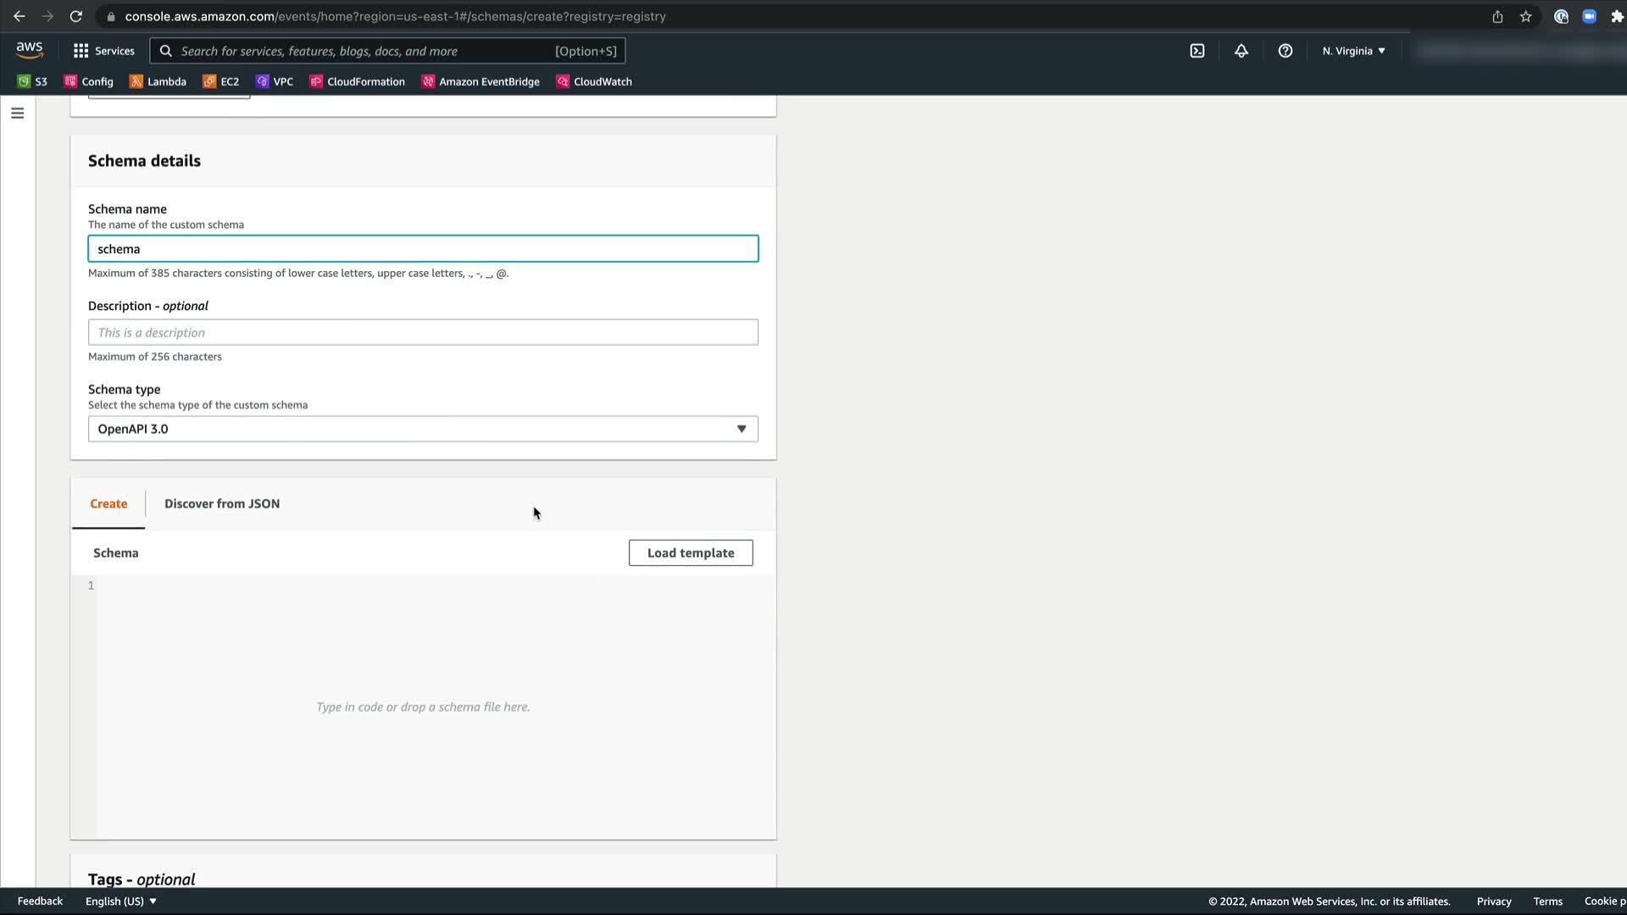
Task: Select the Create tab
Action: pos(108,504)
